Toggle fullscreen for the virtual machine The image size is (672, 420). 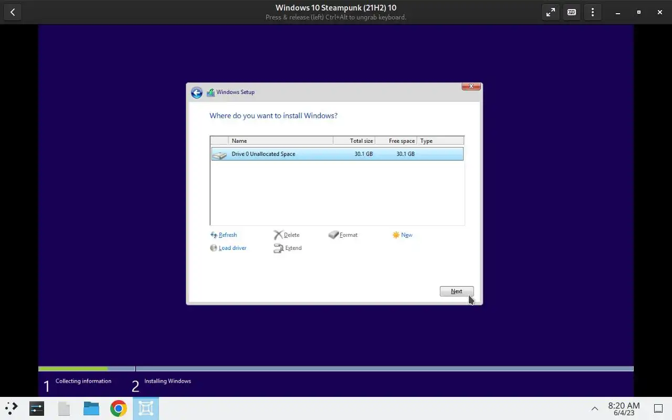[x=551, y=12]
